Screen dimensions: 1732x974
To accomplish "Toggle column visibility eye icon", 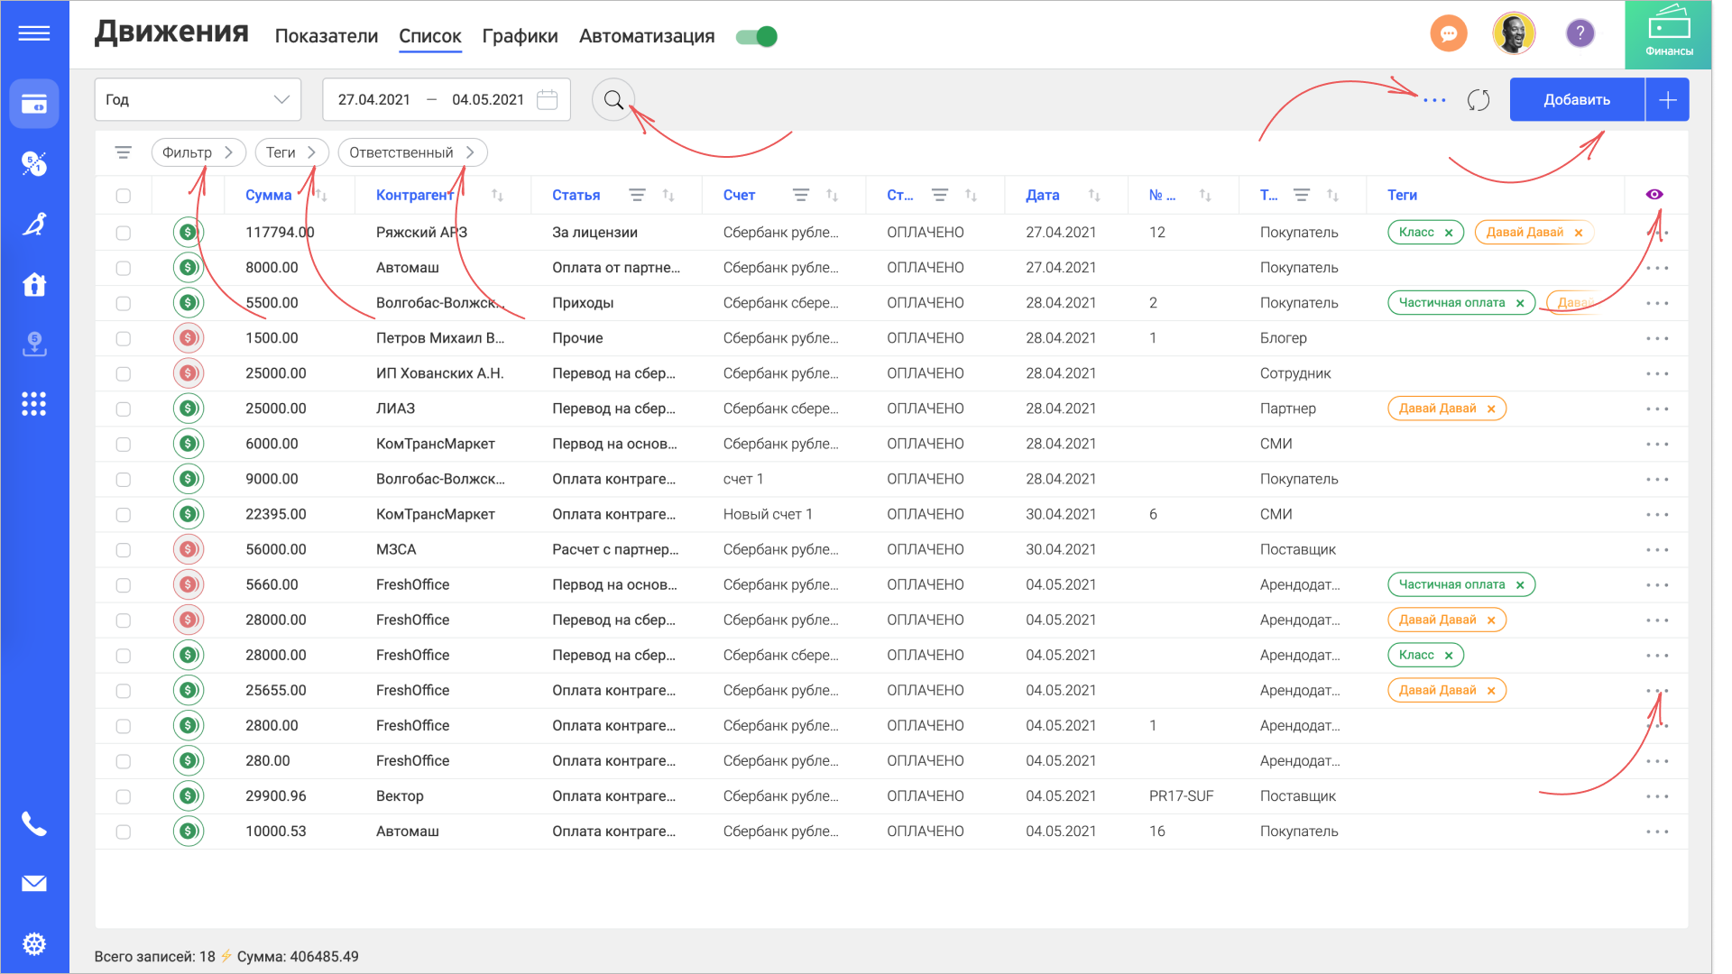I will click(x=1654, y=195).
